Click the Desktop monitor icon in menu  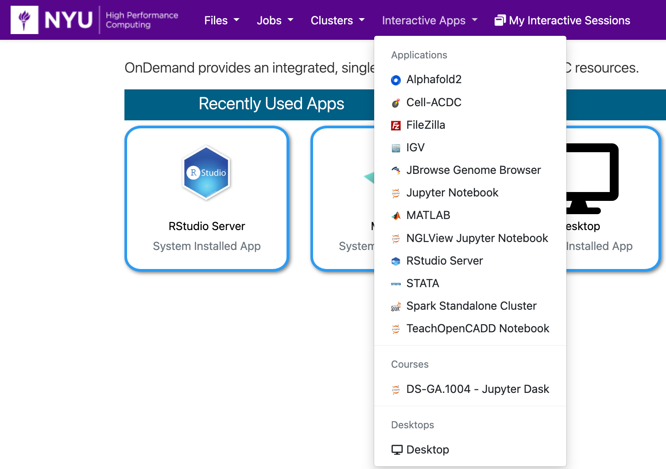(x=397, y=450)
